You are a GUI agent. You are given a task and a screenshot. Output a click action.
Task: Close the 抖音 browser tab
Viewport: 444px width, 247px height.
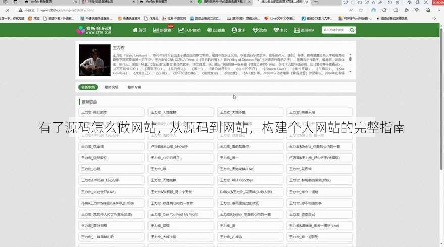134,2
